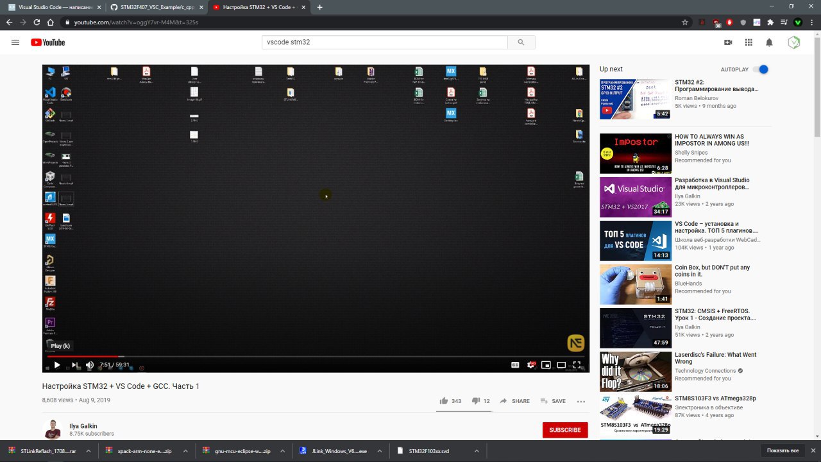The height and width of the screenshot is (462, 821).
Task: Expand options for STM32F103xx.svd download
Action: click(477, 451)
